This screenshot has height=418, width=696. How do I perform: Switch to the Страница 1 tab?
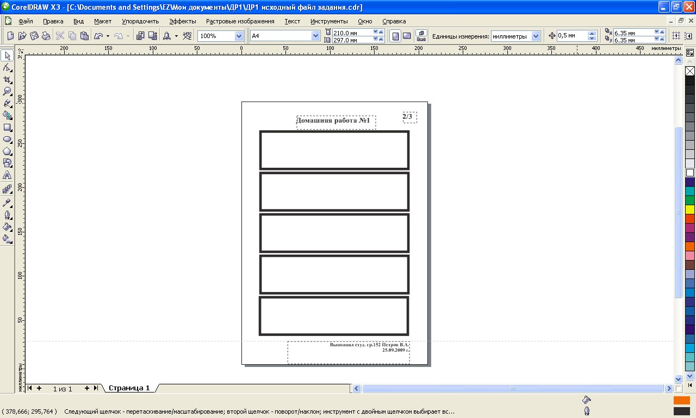[129, 388]
